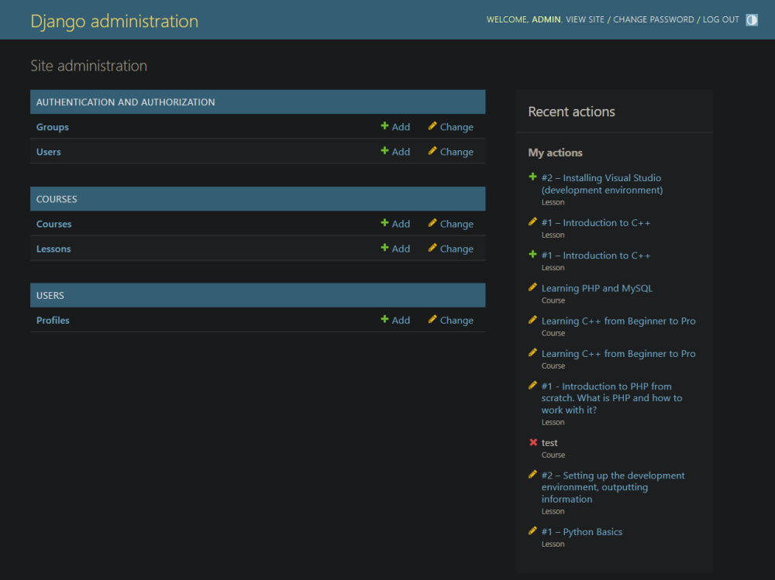Open the Users app section header
Image resolution: width=775 pixels, height=580 pixels.
[50, 296]
